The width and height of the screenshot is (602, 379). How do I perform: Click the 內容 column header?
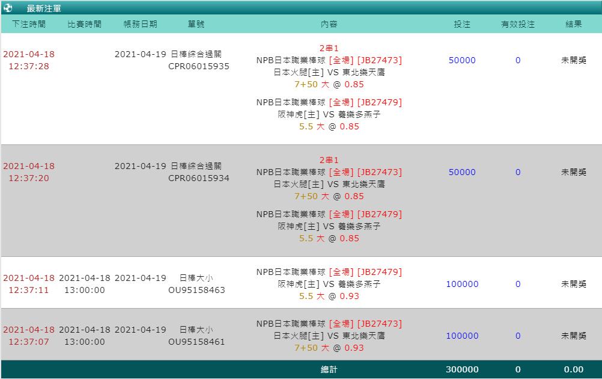click(x=329, y=24)
